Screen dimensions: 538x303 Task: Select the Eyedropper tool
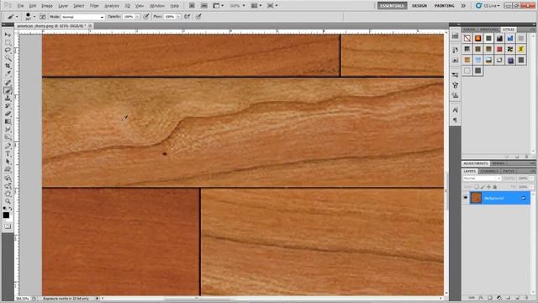tap(8, 73)
